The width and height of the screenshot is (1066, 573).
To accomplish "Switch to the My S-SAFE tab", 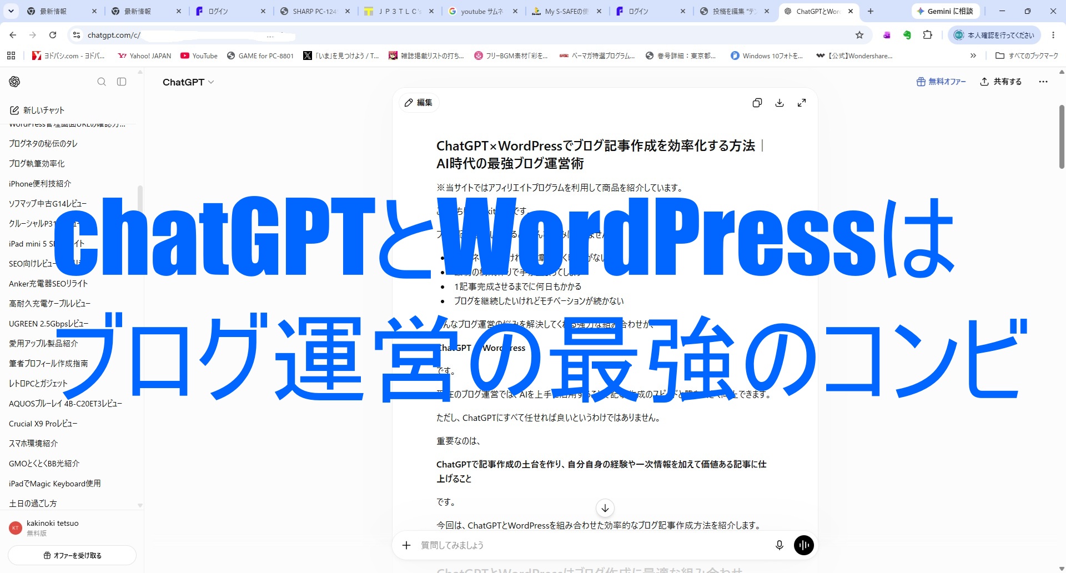I will tap(566, 11).
